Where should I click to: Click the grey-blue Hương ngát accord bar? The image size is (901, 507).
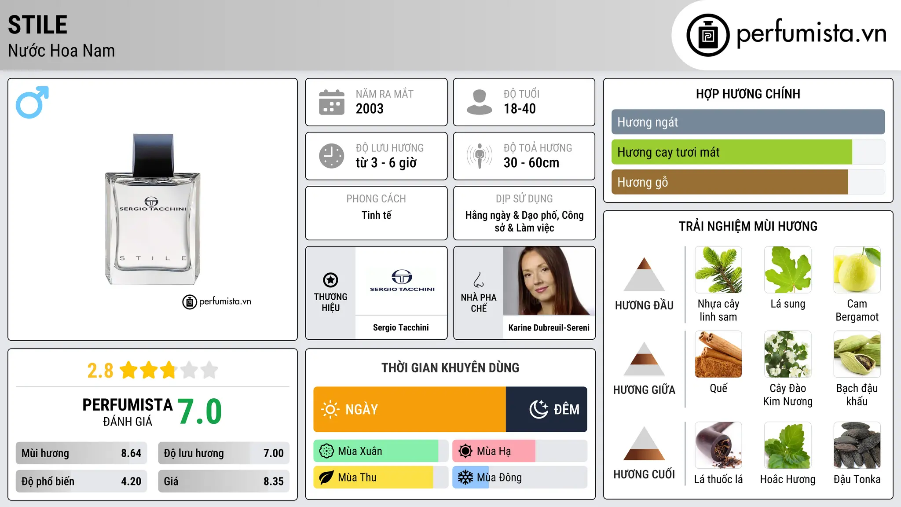coord(748,122)
